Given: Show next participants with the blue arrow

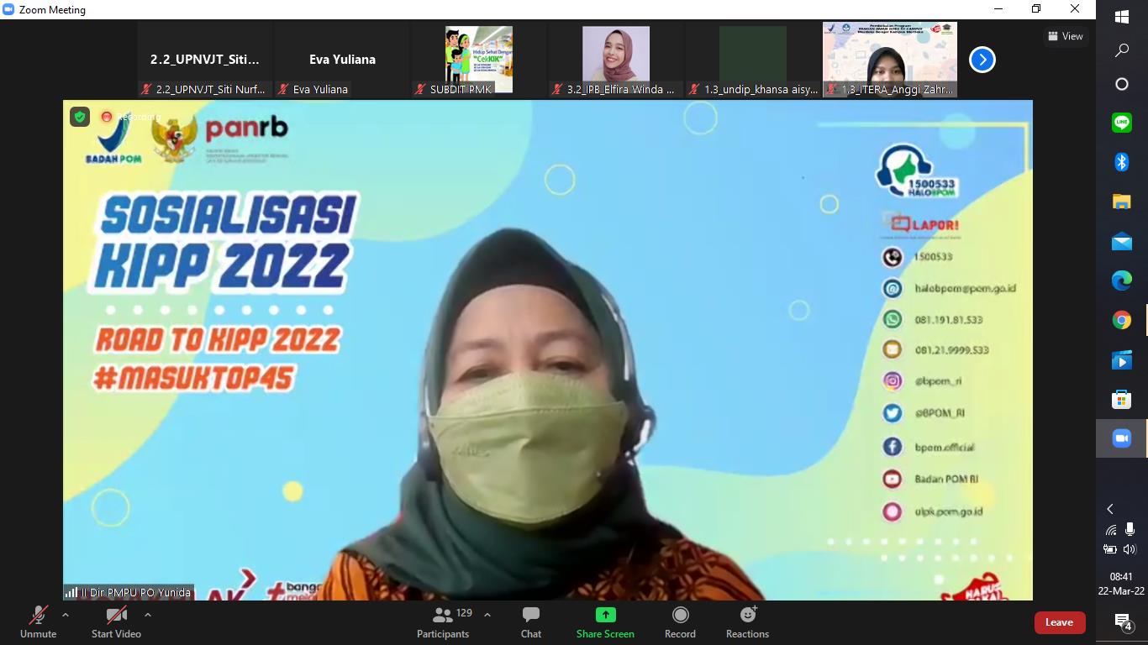Looking at the screenshot, I should tap(982, 60).
